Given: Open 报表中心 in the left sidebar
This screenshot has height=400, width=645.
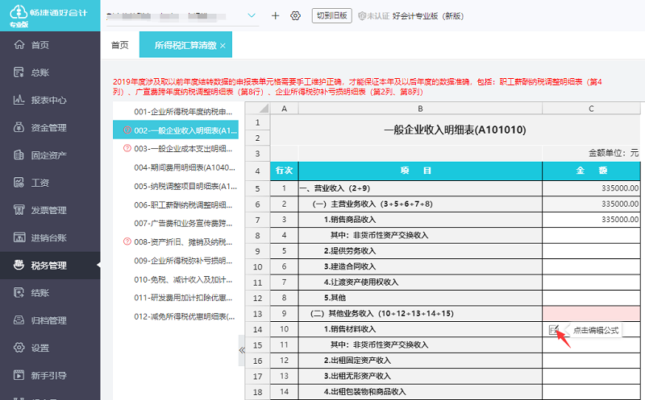Looking at the screenshot, I should [x=48, y=101].
